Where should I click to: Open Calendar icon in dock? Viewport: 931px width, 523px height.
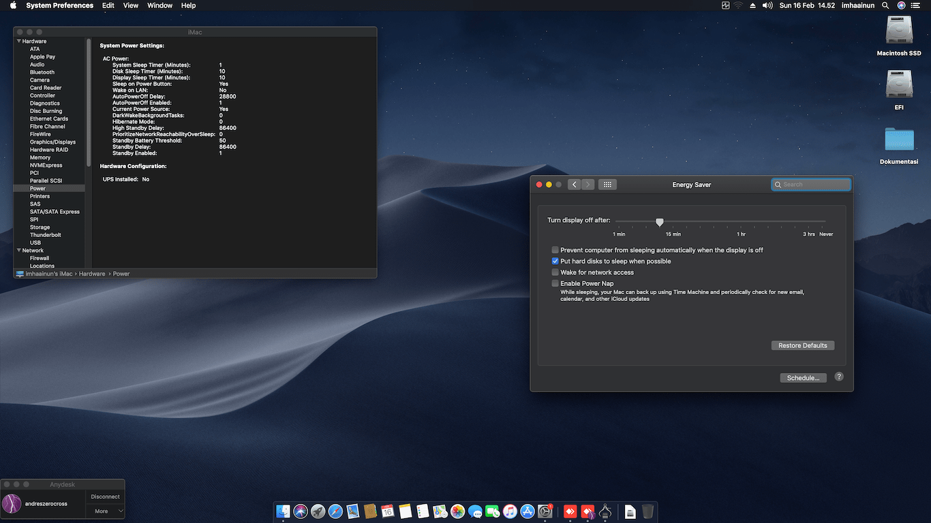click(x=388, y=511)
